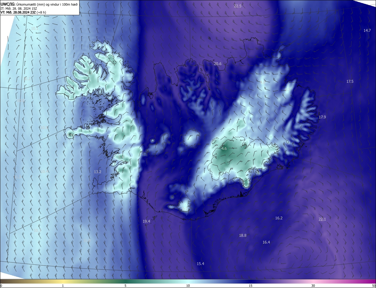Click the 50 tick on the color scale

tap(374, 286)
